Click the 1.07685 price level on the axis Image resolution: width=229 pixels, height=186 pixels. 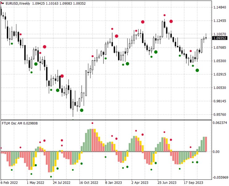click(x=220, y=47)
